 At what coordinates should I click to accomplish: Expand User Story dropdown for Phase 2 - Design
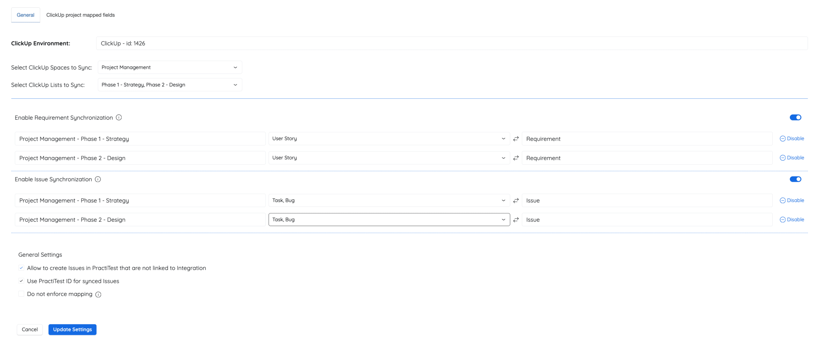[389, 158]
